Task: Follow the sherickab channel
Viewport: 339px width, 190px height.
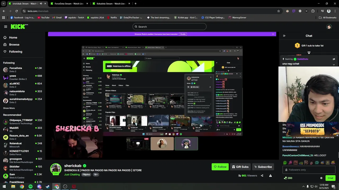Action: point(220,167)
